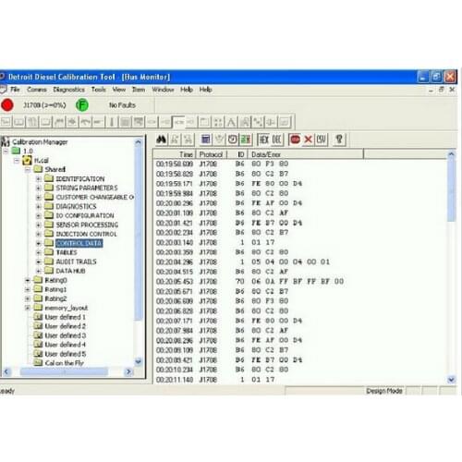The width and height of the screenshot is (462, 462).
Task: Select the CONTROL DATA tree folder
Action: 79,243
